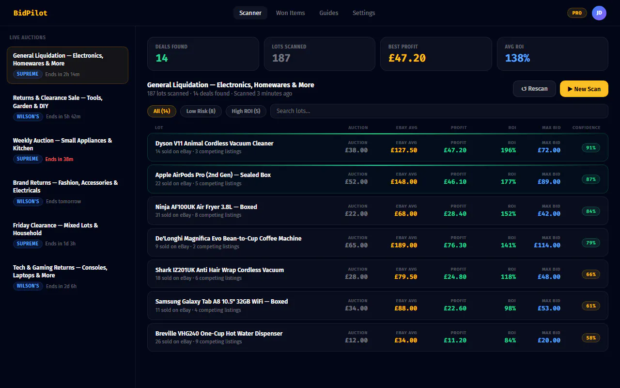Click the 'Ends tomorrow' text

(x=63, y=201)
